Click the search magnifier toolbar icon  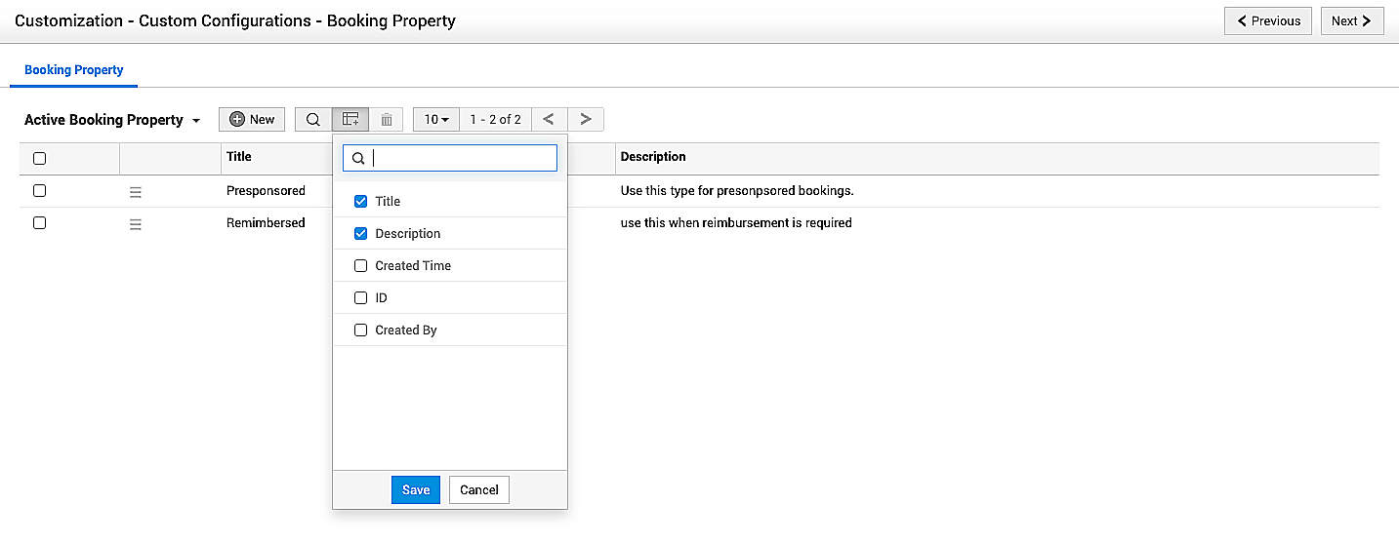point(313,120)
